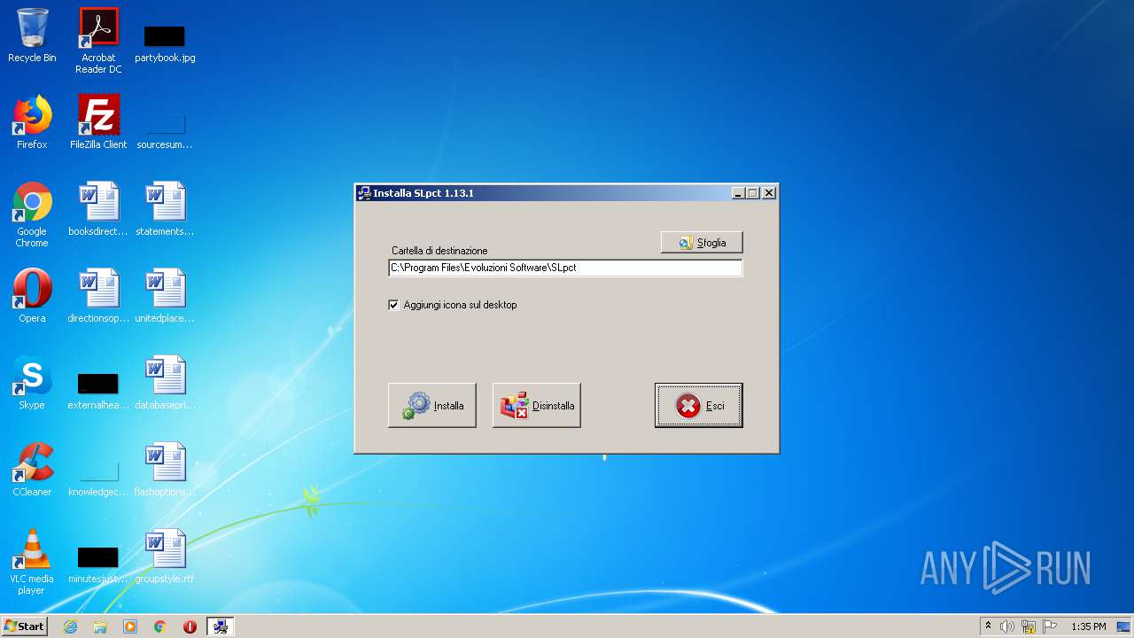
Task: Open Chrome from taskbar
Action: (160, 626)
